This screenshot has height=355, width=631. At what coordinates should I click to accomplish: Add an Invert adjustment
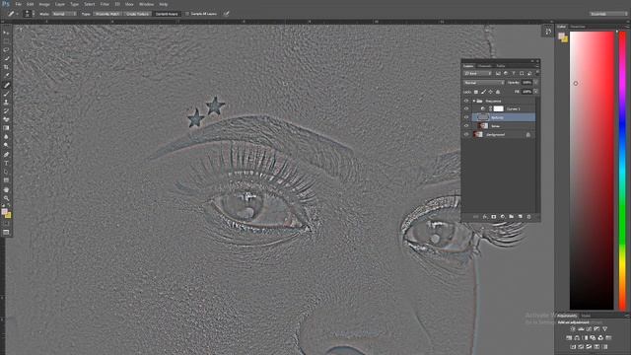pyautogui.click(x=573, y=346)
